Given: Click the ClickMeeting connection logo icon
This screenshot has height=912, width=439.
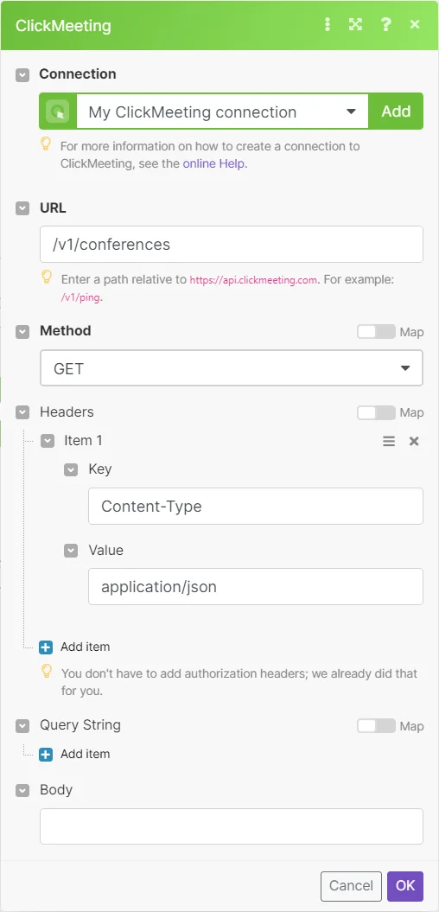Looking at the screenshot, I should (x=58, y=112).
